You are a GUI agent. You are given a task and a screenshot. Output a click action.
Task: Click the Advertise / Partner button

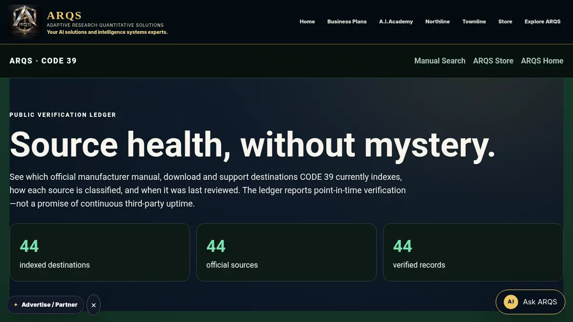click(x=45, y=305)
